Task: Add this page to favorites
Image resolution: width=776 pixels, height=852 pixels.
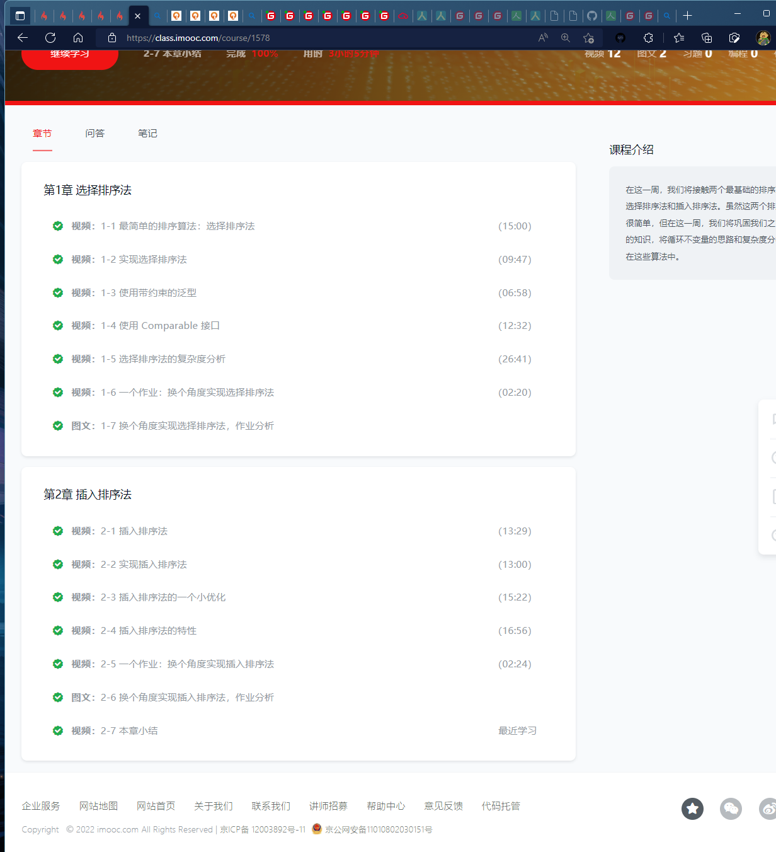Action: (x=588, y=38)
